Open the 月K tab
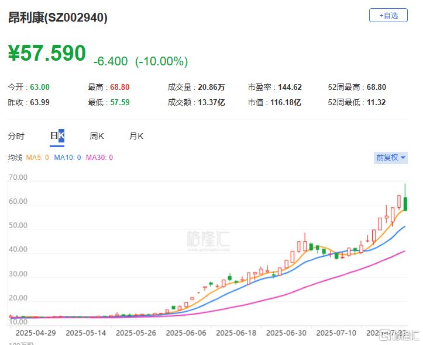Image resolution: width=423 pixels, height=345 pixels. (x=136, y=136)
